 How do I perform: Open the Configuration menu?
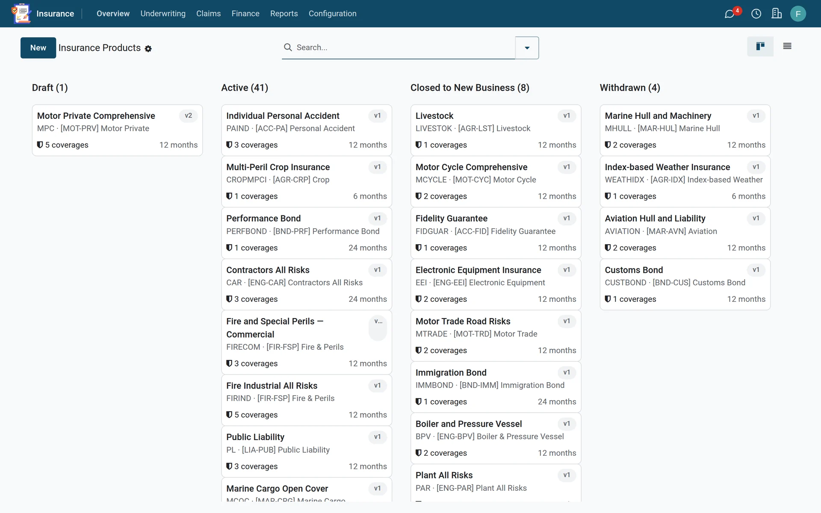332,14
